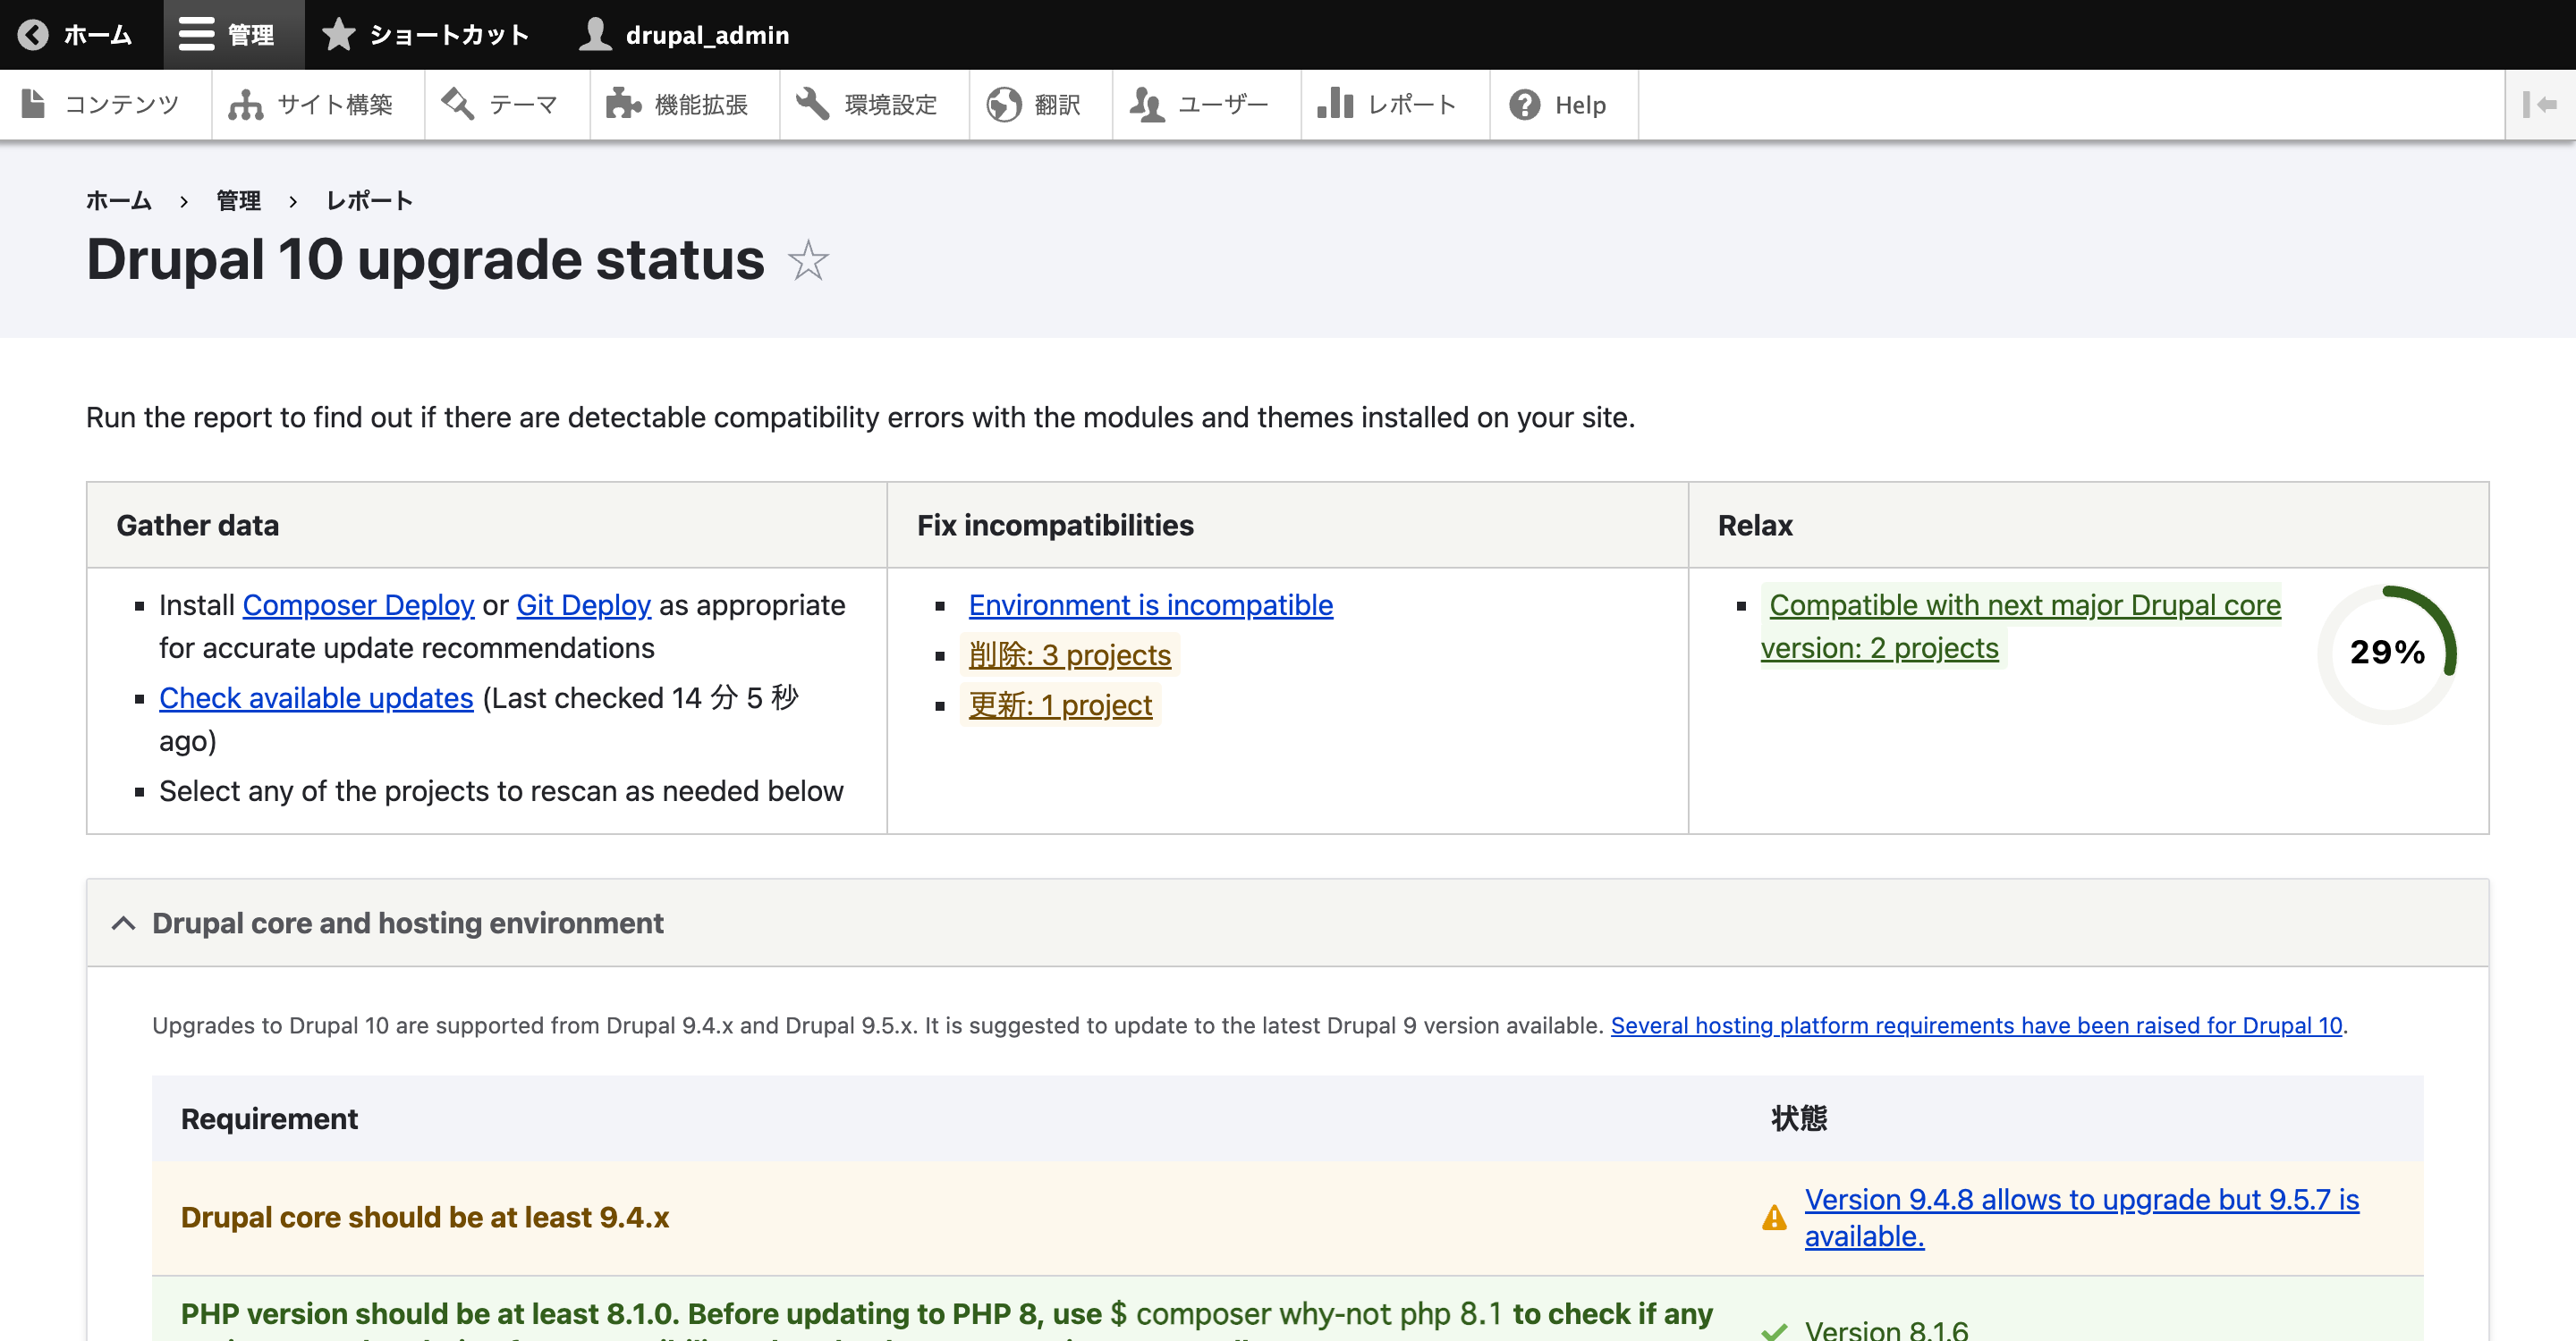
Task: Click the 状態 column header
Action: pos(1798,1118)
